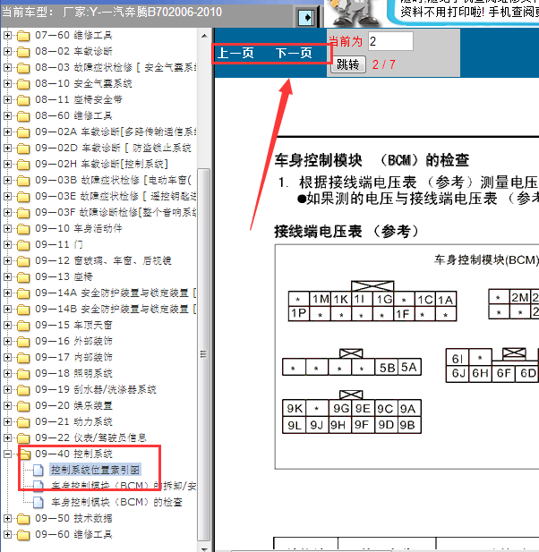Click the current page number input field

(390, 41)
